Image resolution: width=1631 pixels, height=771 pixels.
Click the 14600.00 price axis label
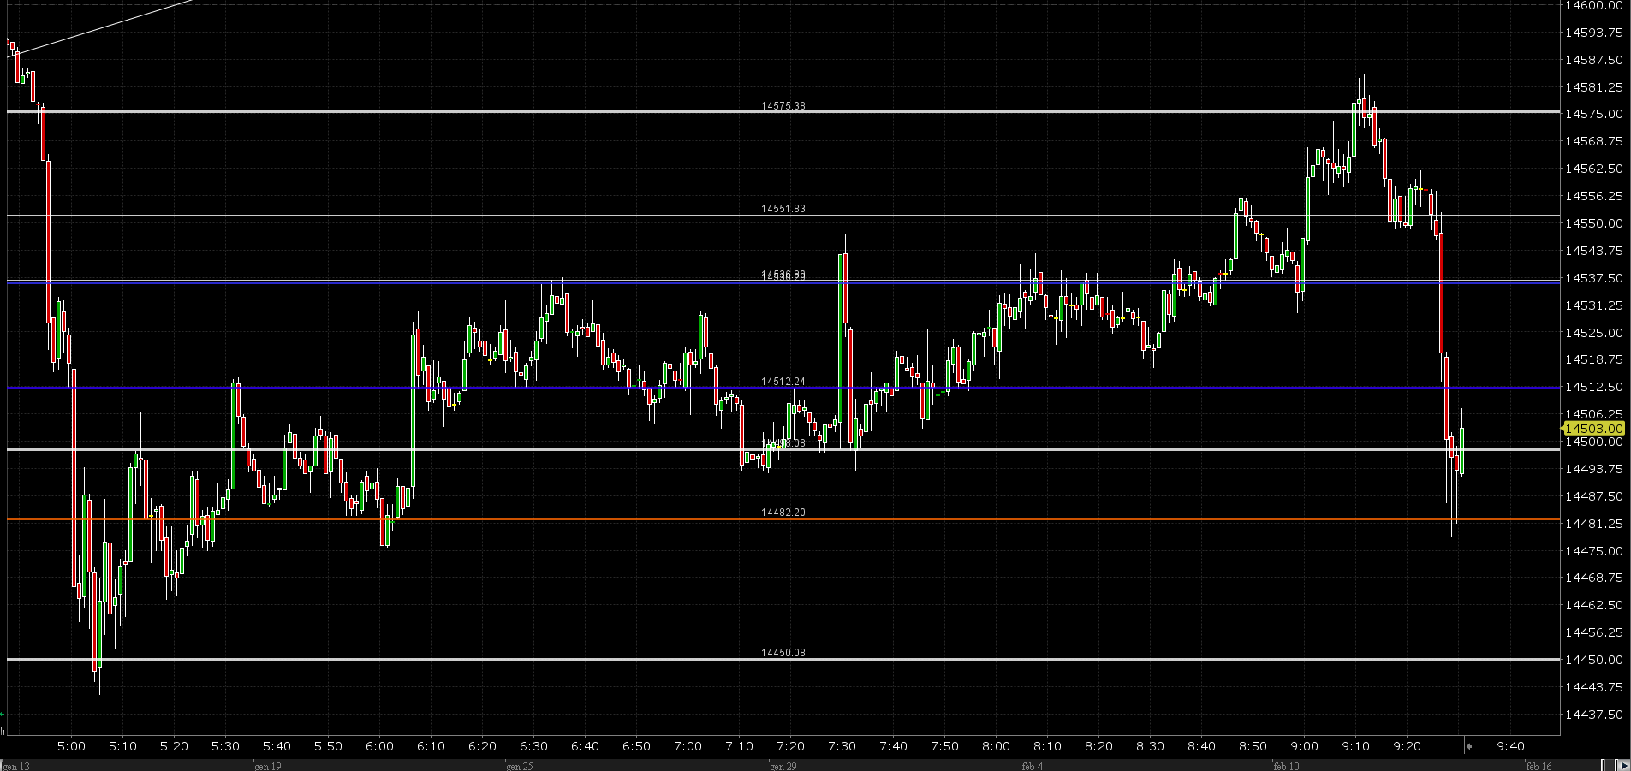point(1593,5)
